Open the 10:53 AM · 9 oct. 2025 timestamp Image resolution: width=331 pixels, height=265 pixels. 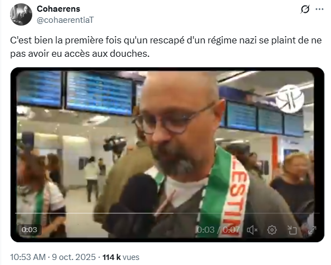click(53, 257)
